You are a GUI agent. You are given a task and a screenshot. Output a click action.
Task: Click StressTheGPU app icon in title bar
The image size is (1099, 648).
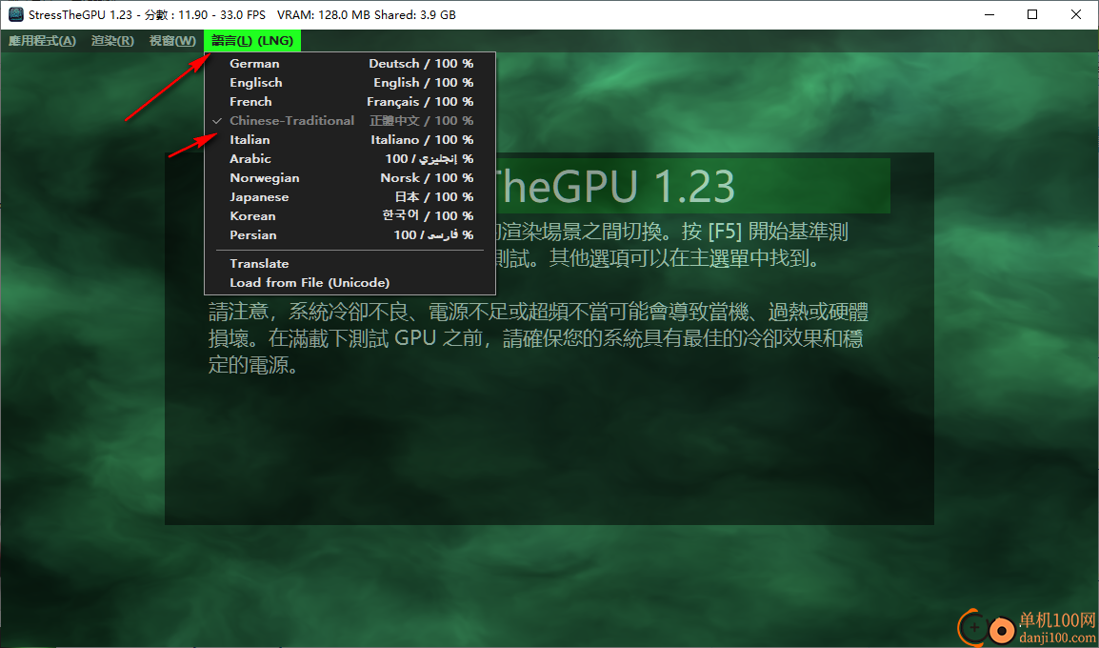tap(15, 14)
